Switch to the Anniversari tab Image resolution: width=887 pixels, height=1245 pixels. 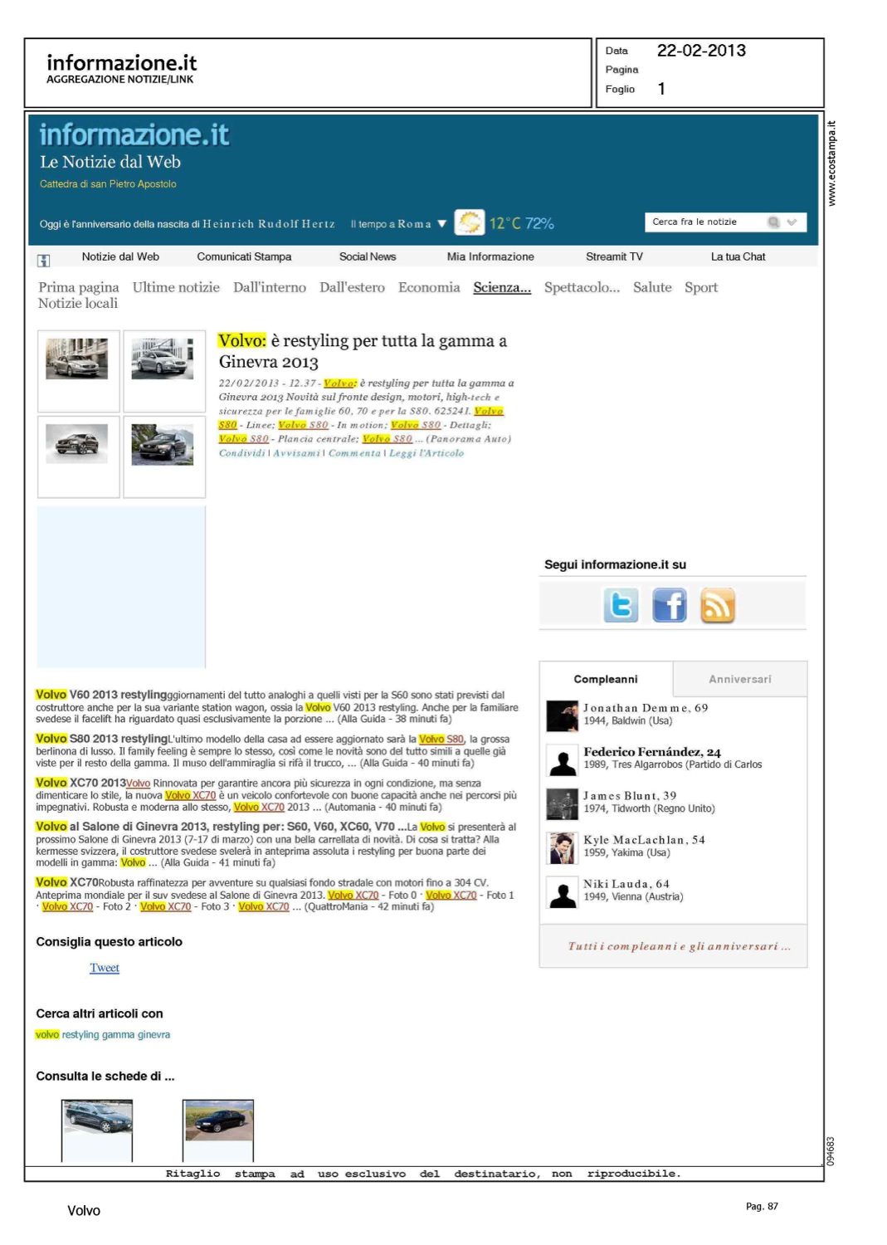(x=739, y=679)
